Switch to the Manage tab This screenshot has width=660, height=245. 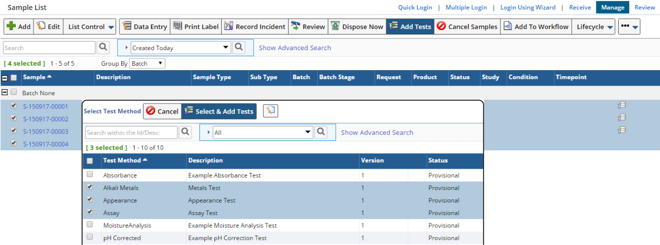point(613,7)
